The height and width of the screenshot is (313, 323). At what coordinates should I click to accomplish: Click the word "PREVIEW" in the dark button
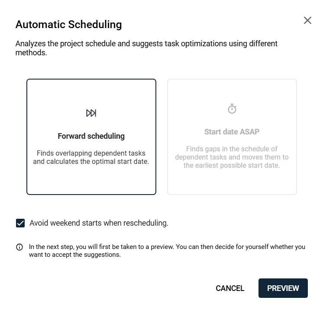click(x=283, y=288)
